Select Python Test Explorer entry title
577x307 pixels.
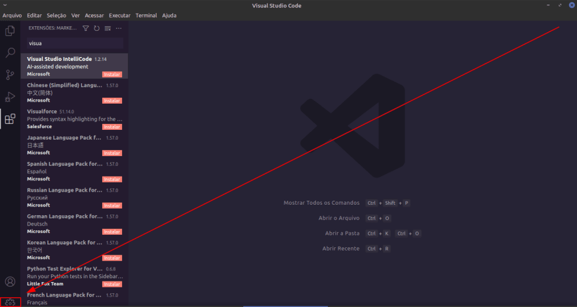pyautogui.click(x=65, y=269)
